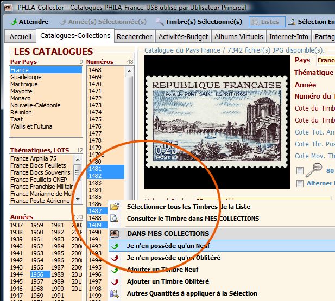Image resolution: width=335 pixels, height=301 pixels.
Task: Click the Autres Quantités binoculars icon
Action: [115, 293]
